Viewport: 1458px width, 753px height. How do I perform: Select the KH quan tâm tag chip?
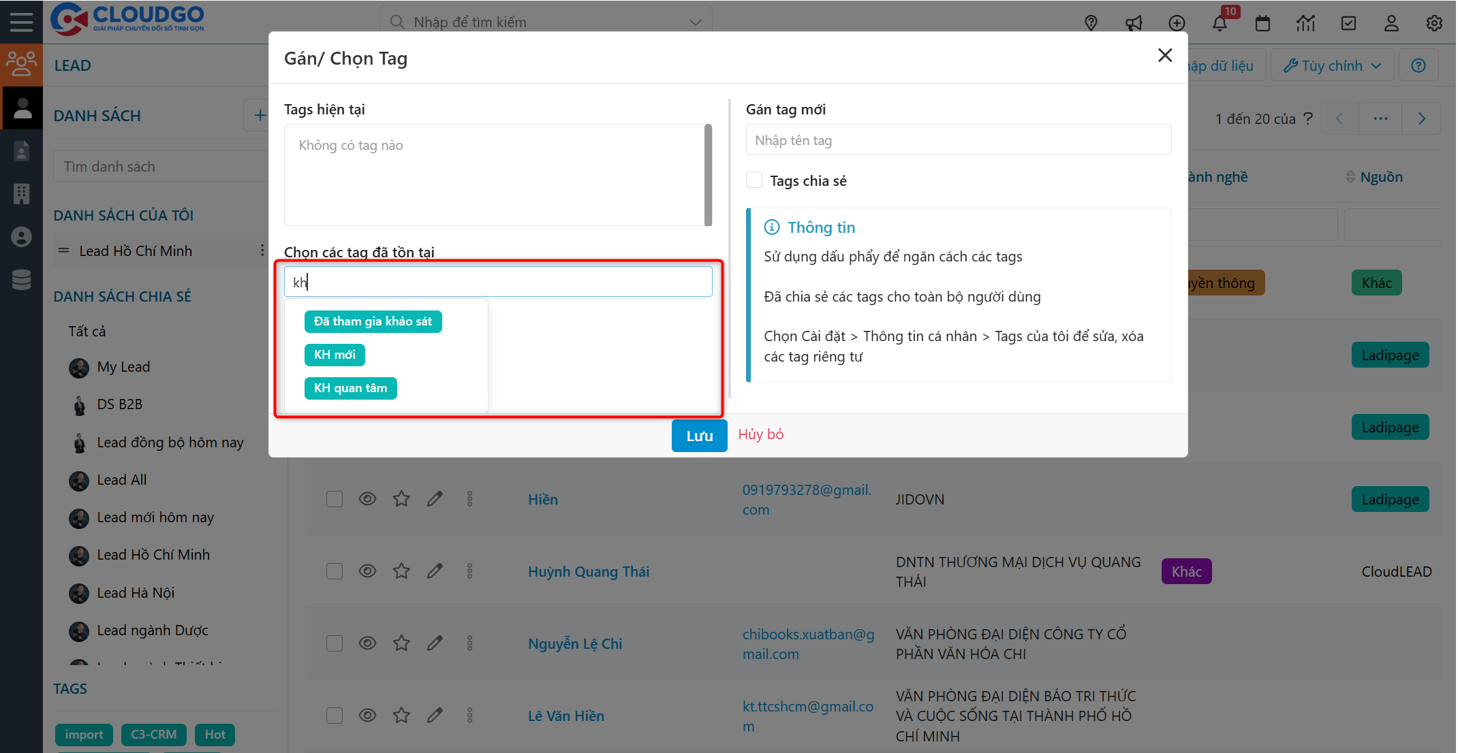click(350, 388)
